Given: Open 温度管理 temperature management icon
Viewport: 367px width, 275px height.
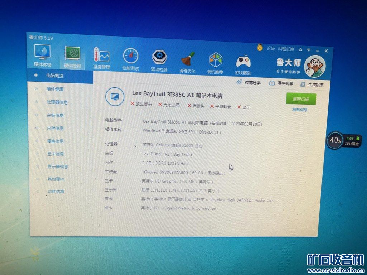Looking at the screenshot, I should [101, 58].
